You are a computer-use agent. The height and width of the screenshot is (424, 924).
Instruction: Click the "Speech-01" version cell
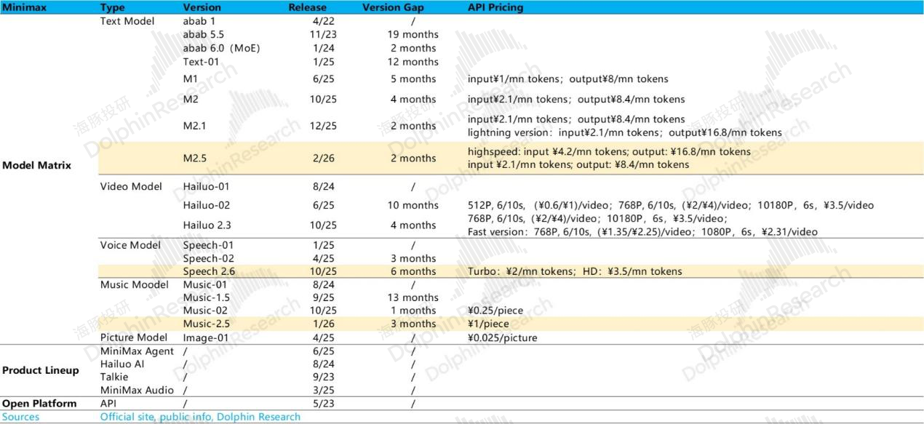pos(208,245)
